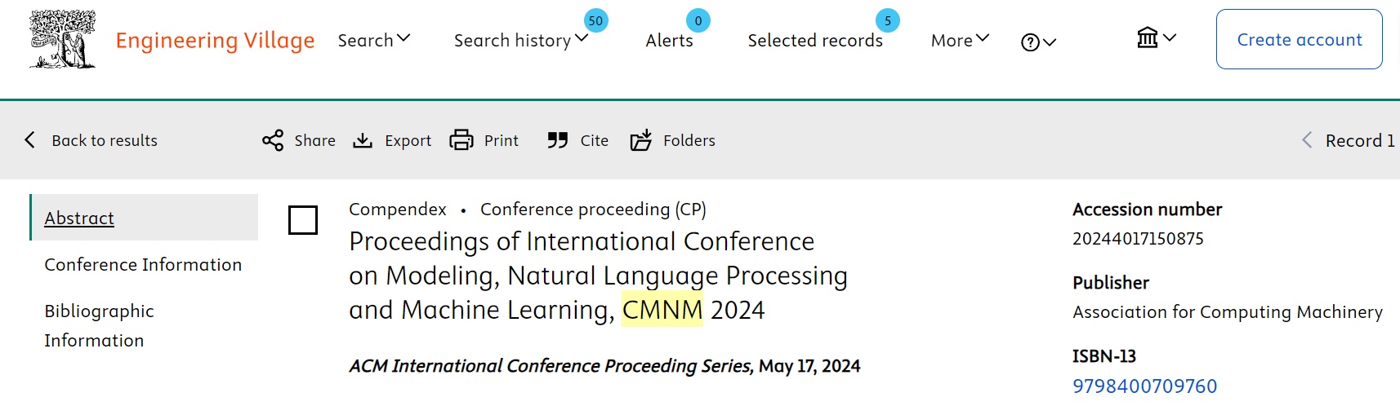Viewport: 1400px width, 406px height.
Task: Jump to Conference Information section
Action: (x=143, y=265)
